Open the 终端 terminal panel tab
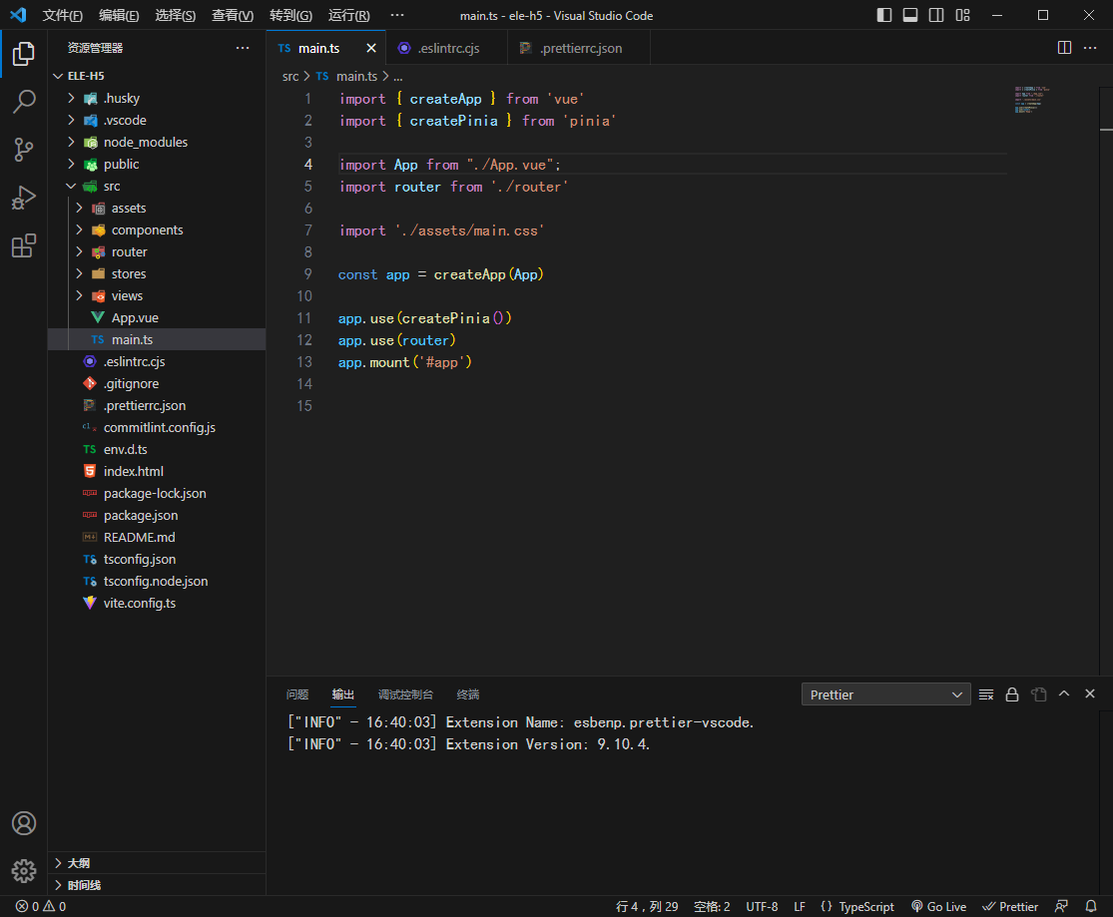 coord(467,694)
